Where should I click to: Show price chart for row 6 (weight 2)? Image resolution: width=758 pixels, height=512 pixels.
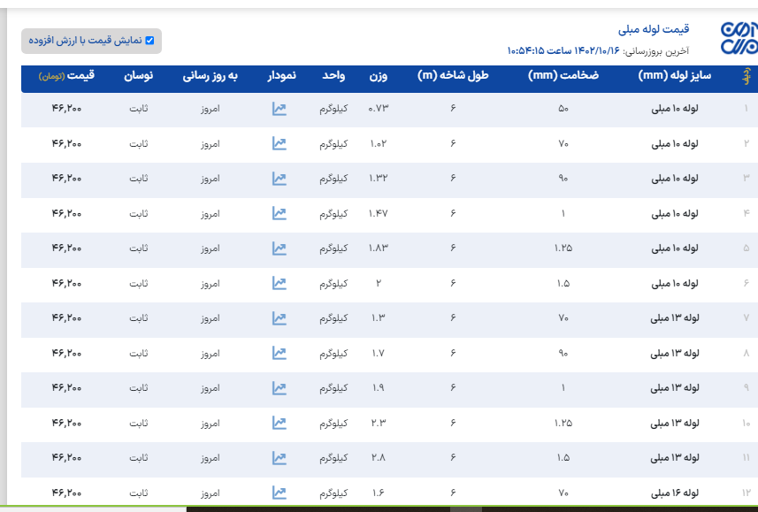(279, 283)
